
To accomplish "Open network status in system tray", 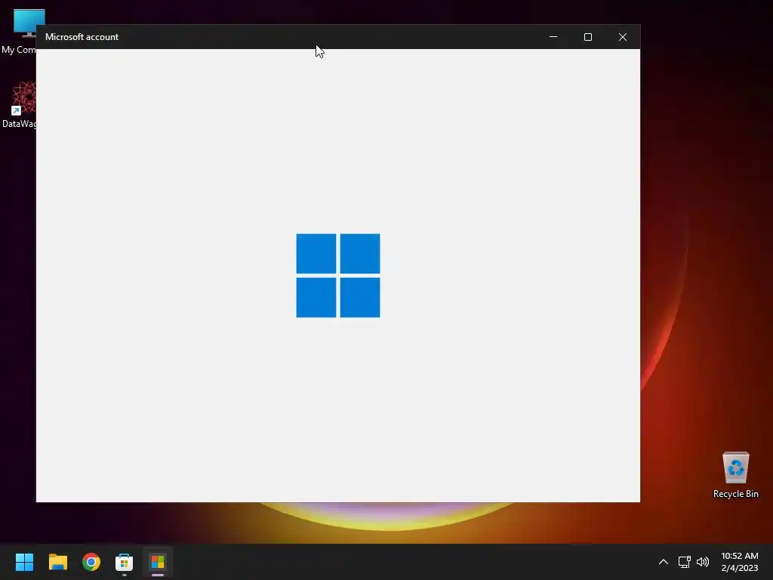I will click(684, 562).
